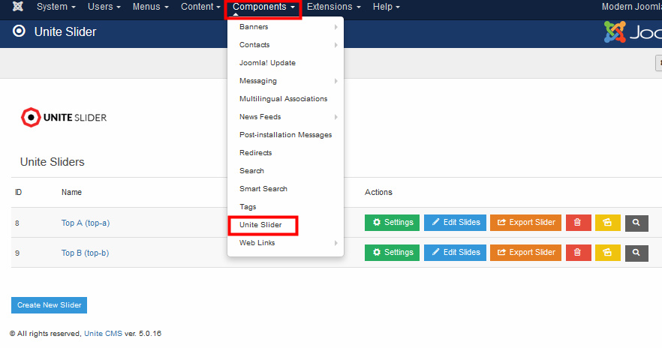Screen dimensions: 662x348
Task: Open the Menus dropdown
Action: 150,7
